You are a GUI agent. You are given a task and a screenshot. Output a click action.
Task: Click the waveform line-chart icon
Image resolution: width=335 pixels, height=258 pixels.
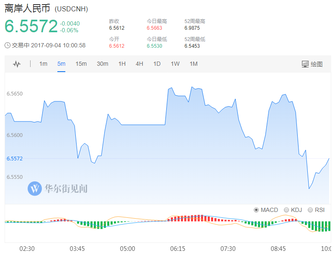tap(17, 64)
